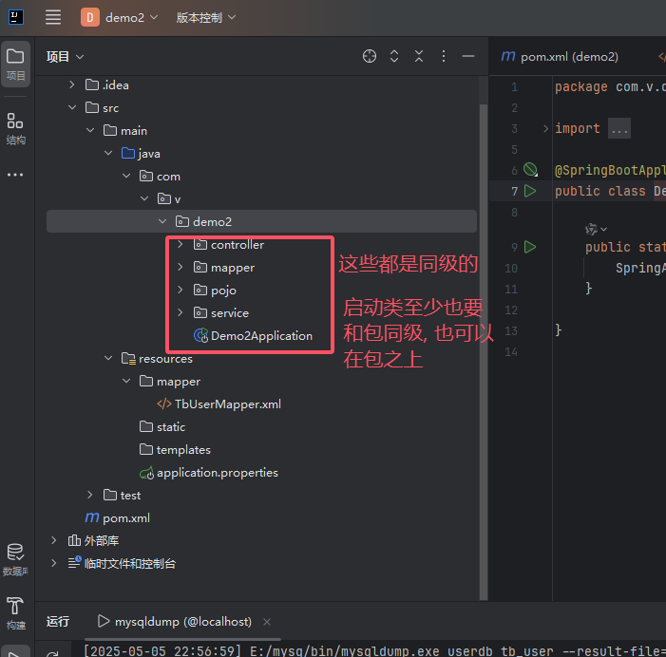Click the folded import ellipsis
The image size is (666, 657).
[x=619, y=128]
